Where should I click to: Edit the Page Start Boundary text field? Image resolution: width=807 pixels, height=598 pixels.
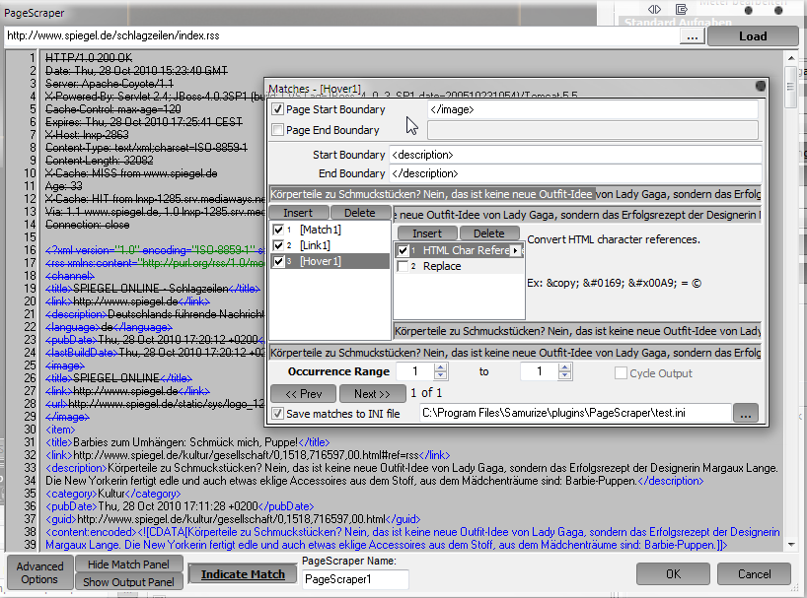592,109
